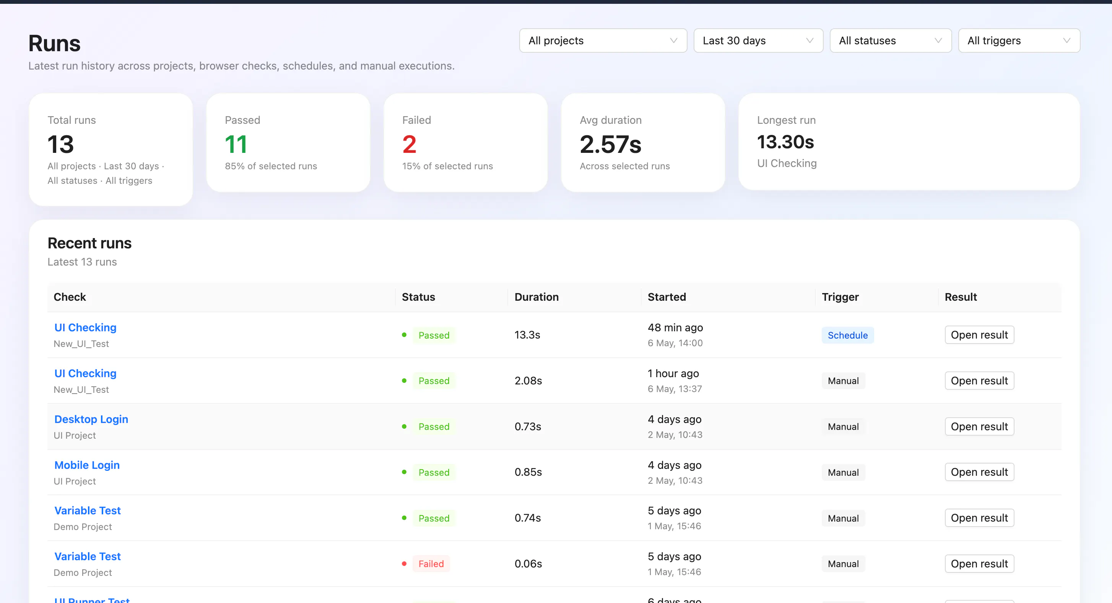Open result for the Desktop Login run
The width and height of the screenshot is (1112, 603).
coord(979,426)
